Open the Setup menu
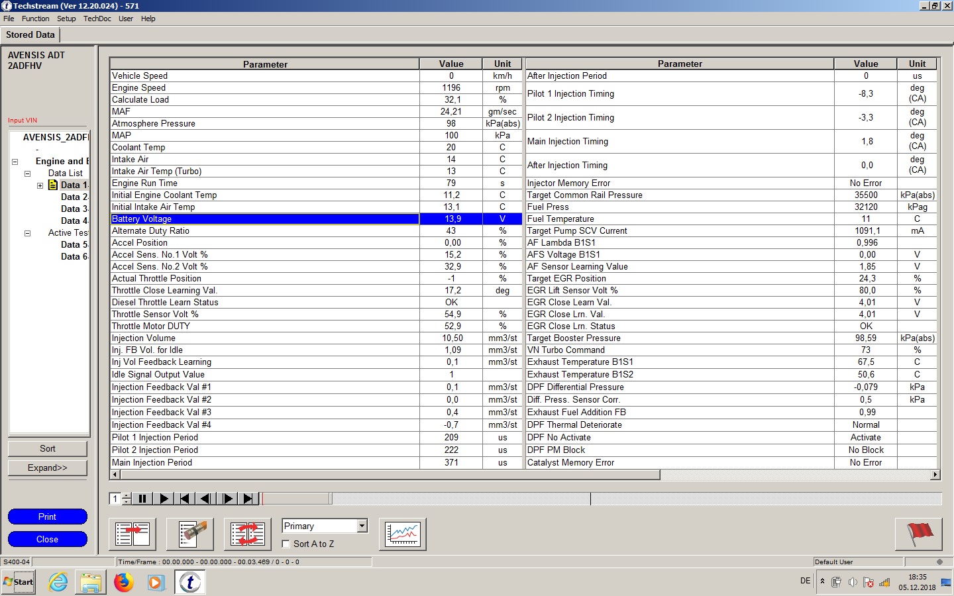The height and width of the screenshot is (596, 954). tap(66, 19)
